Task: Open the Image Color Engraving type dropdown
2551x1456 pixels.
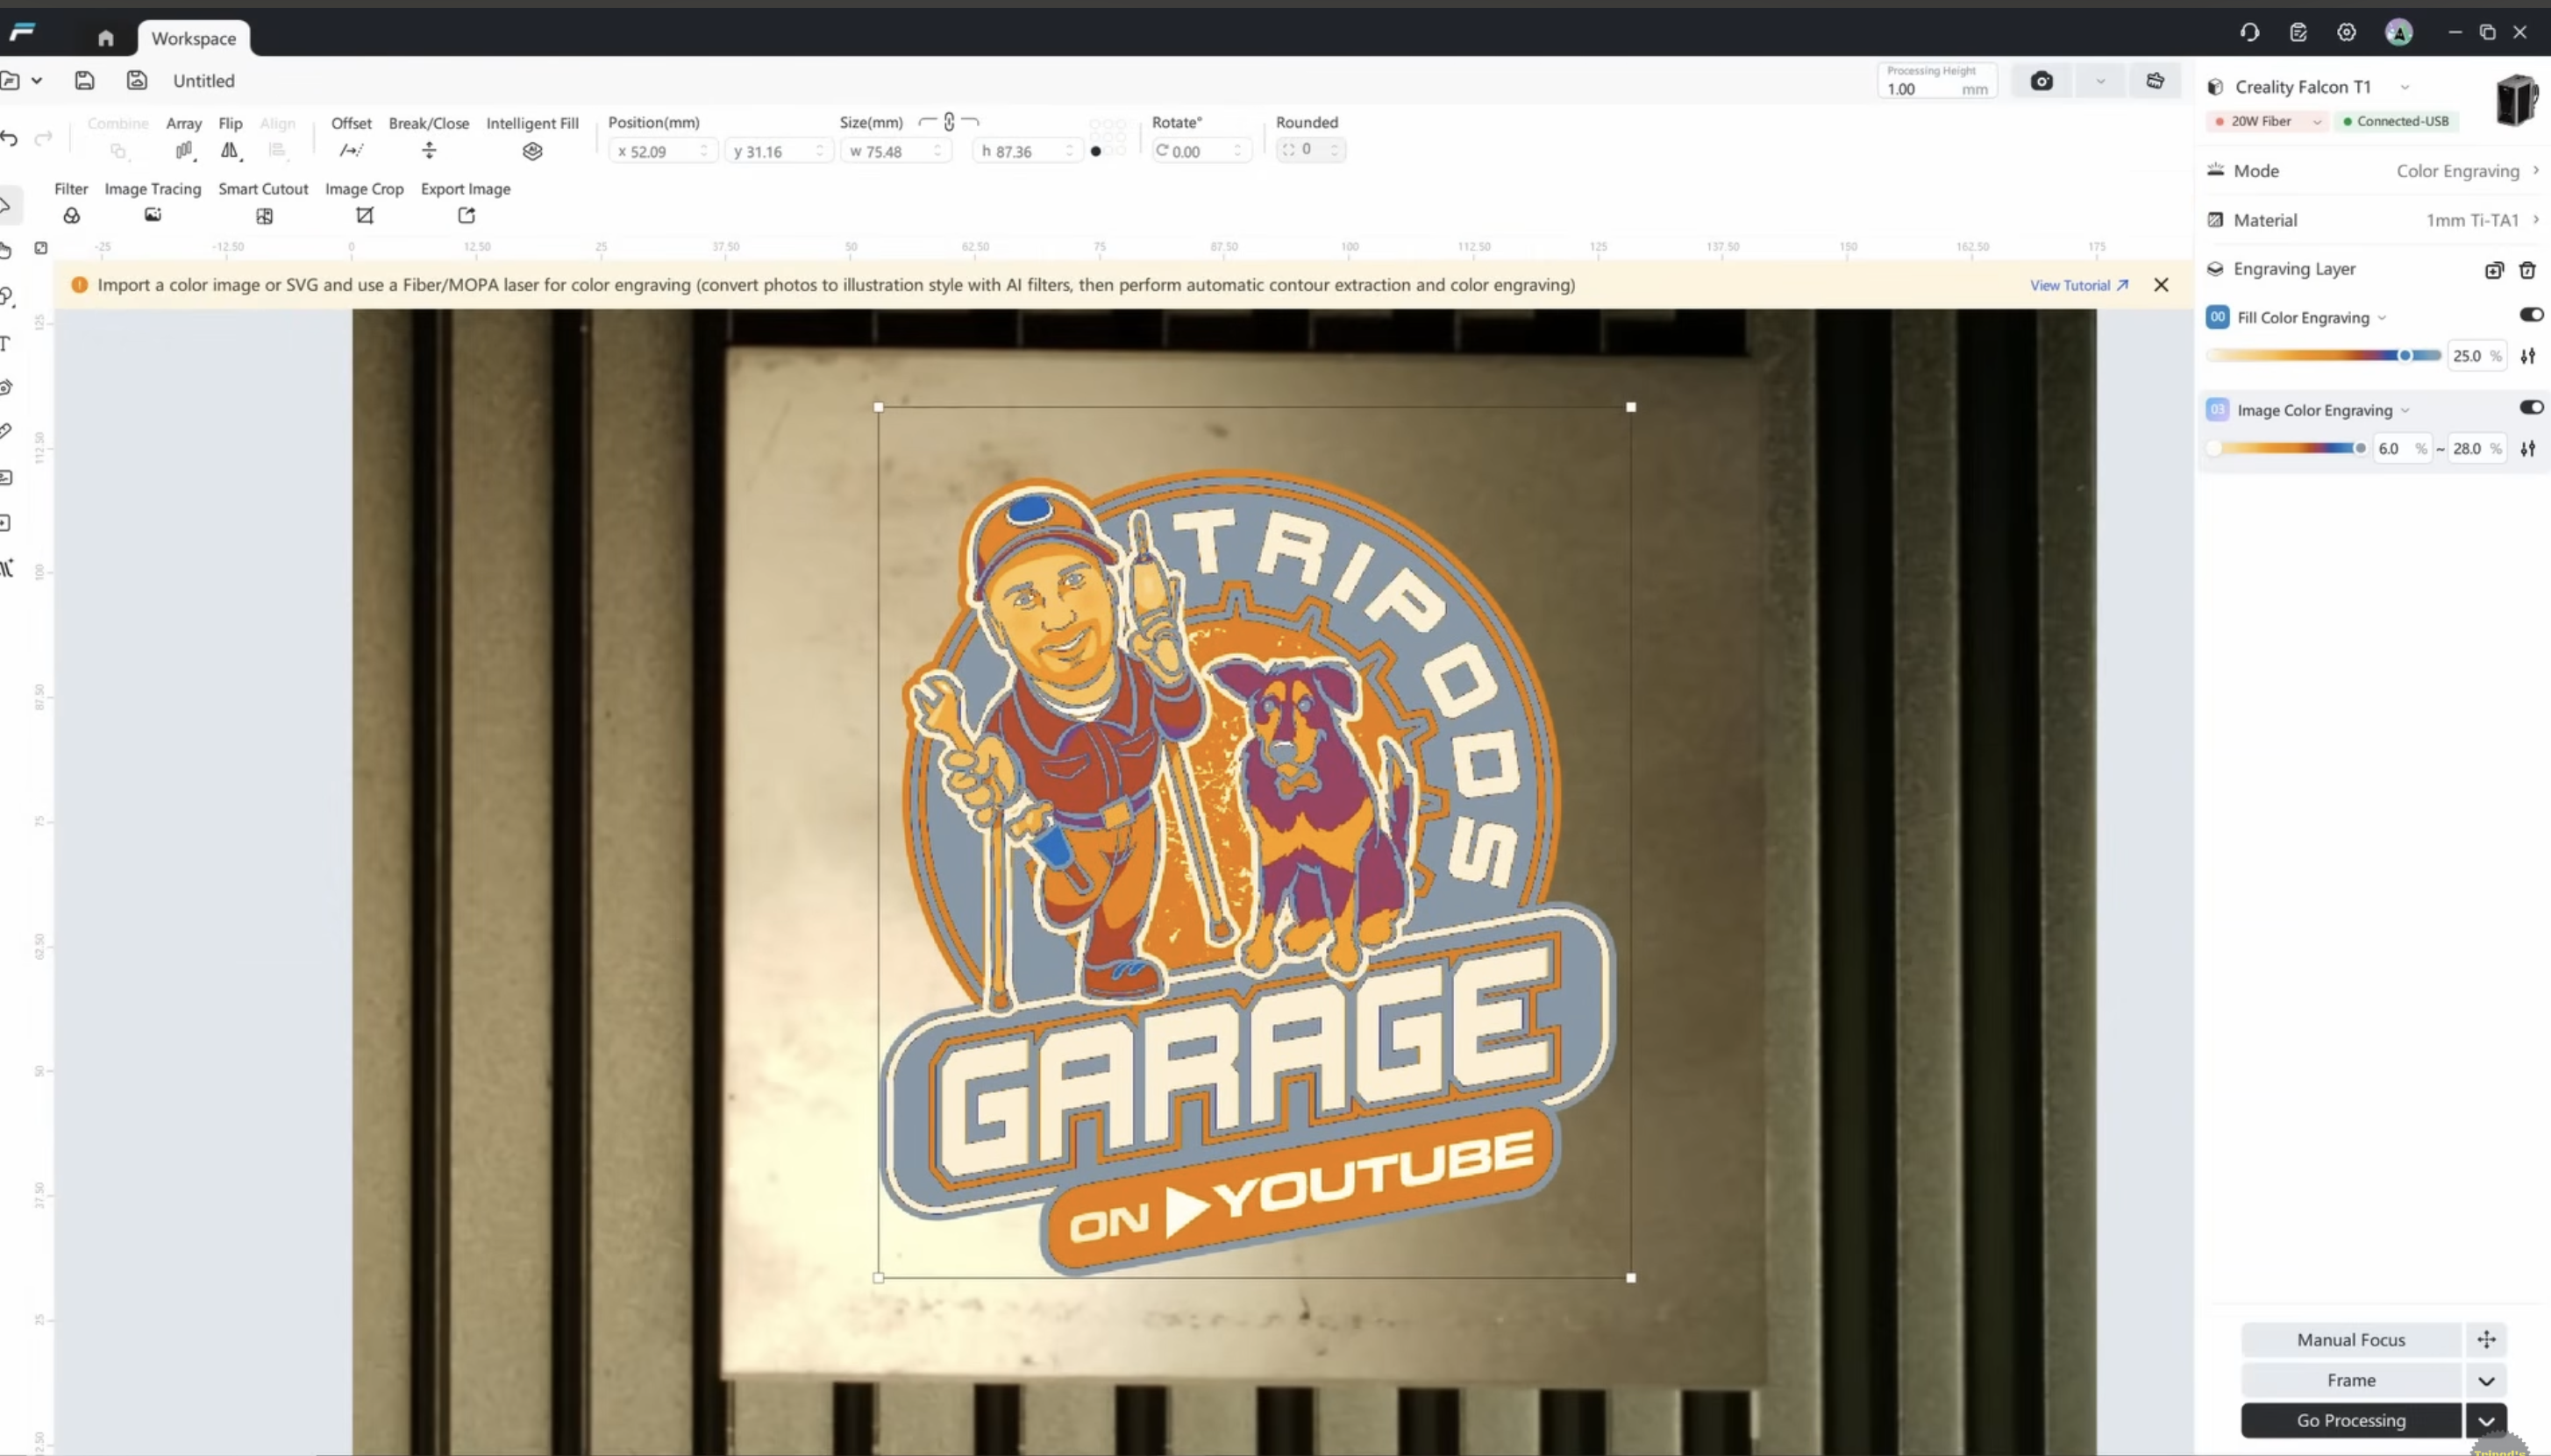Action: point(2405,411)
